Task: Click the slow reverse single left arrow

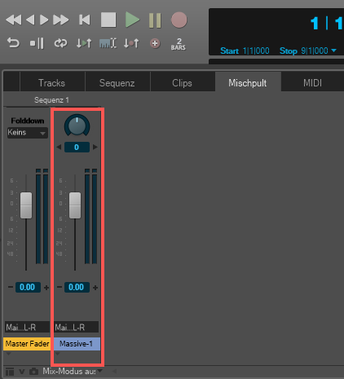Action: coord(30,20)
